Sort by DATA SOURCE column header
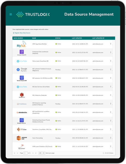Viewport: 126px width, 164px height. 18,38
